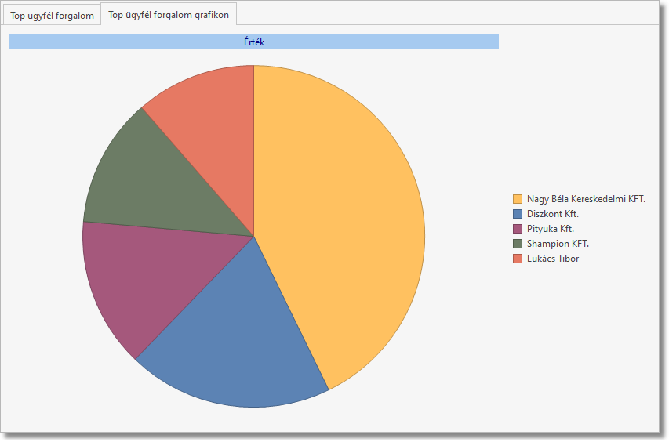The image size is (669, 442).
Task: Select legend label Lukács Tibor
Action: 553,259
